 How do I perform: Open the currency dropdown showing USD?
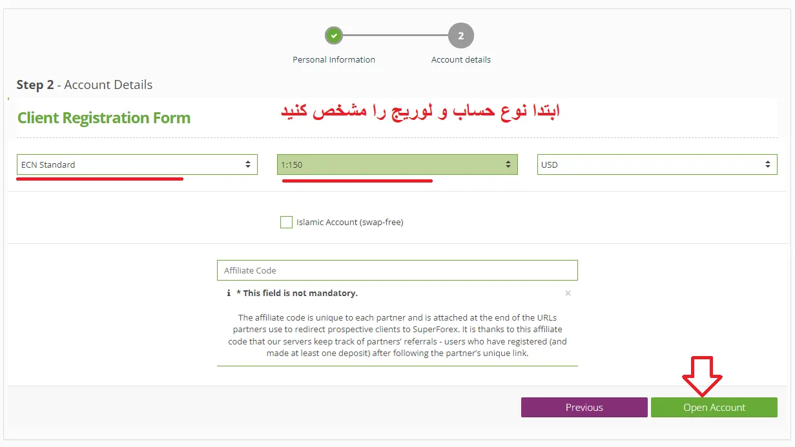point(657,164)
